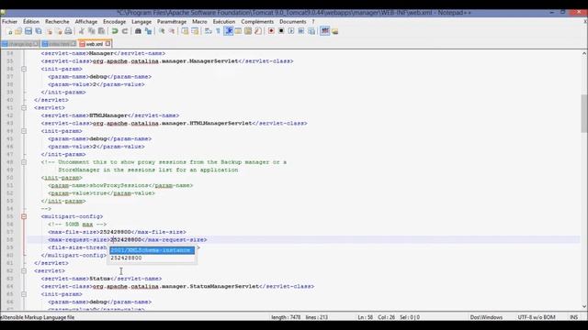Play back the recorded macro icon
Image resolution: width=588 pixels, height=330 pixels.
pos(291,31)
